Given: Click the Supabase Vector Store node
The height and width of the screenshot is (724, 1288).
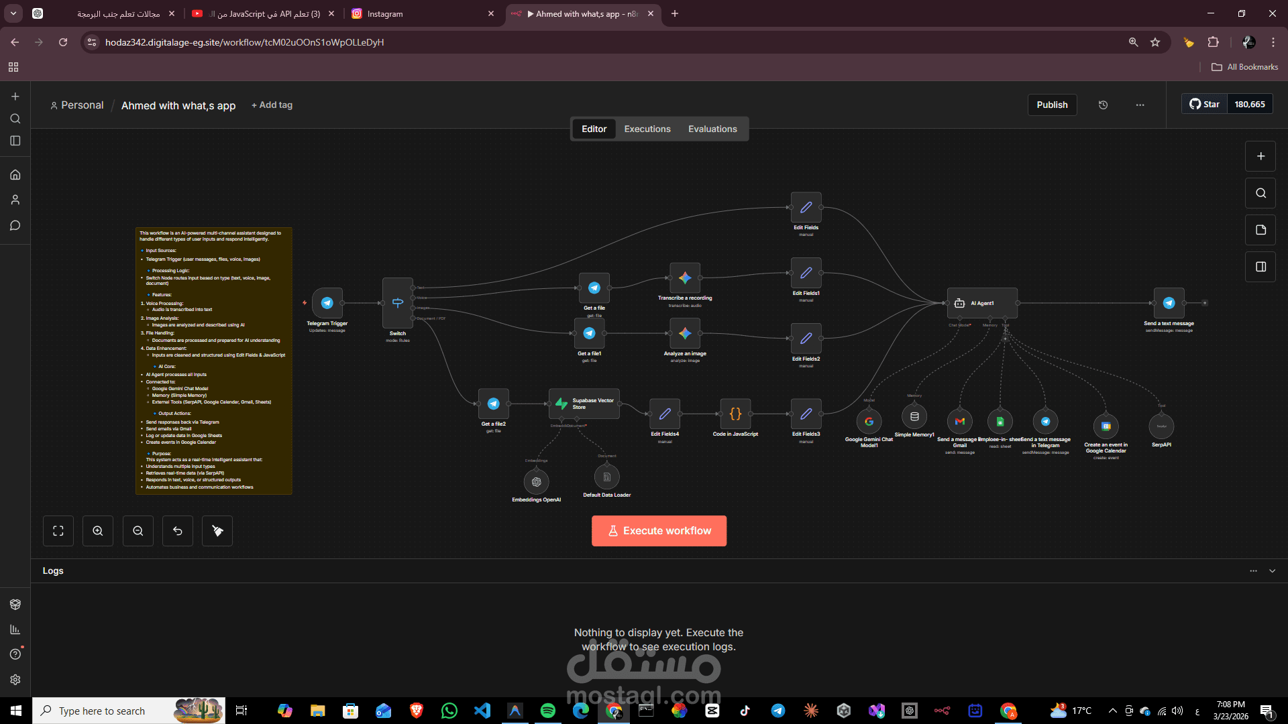Looking at the screenshot, I should pyautogui.click(x=584, y=404).
